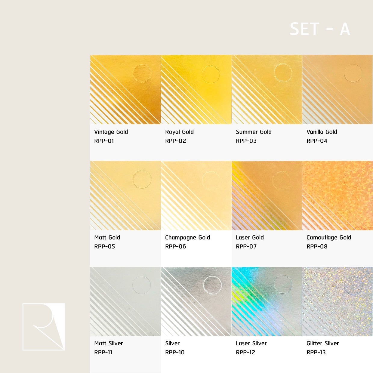Select the Matt Gold sample
The width and height of the screenshot is (373, 373).
(x=125, y=196)
